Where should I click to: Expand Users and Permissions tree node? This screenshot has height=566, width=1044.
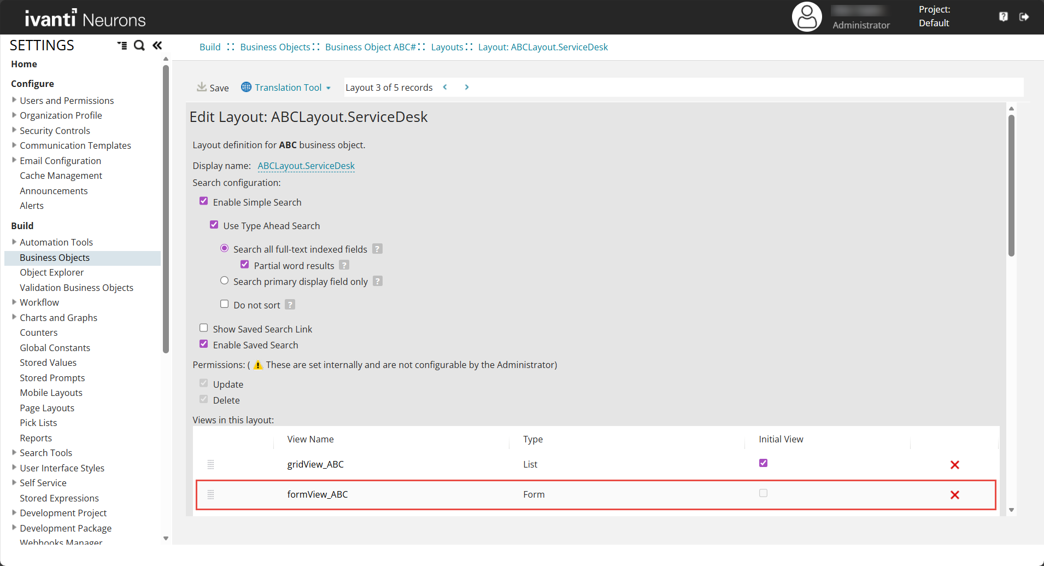click(x=14, y=100)
